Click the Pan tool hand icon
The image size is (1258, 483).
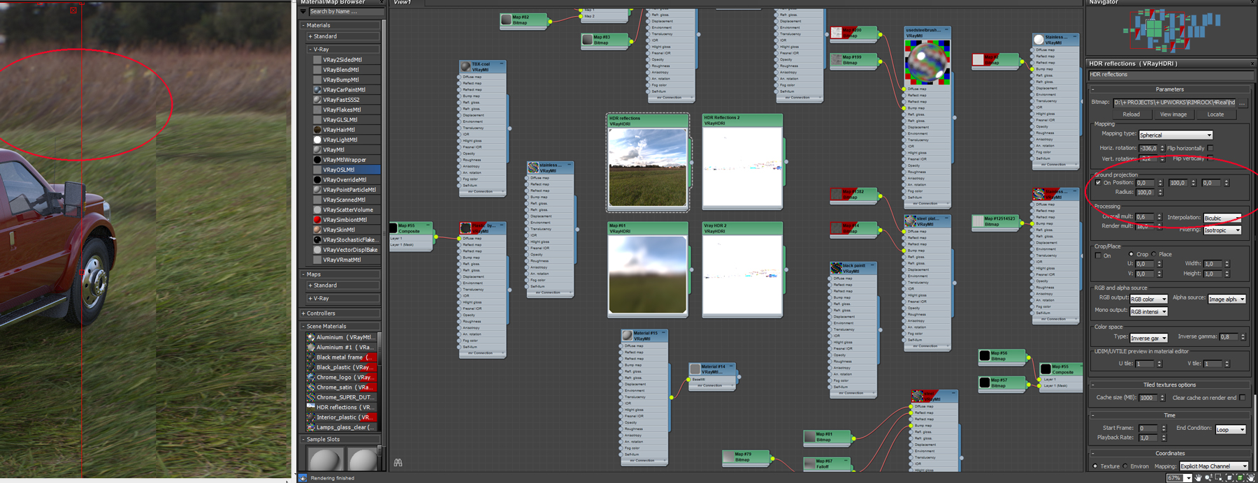click(x=1199, y=478)
